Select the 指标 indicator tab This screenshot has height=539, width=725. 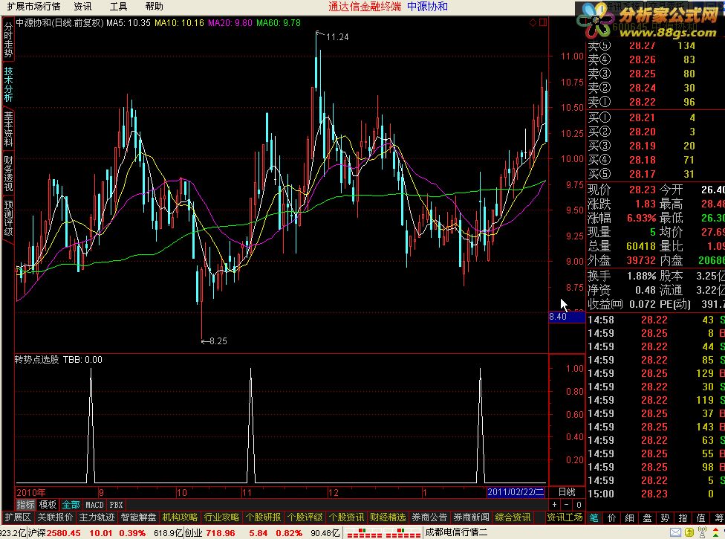[x=26, y=505]
